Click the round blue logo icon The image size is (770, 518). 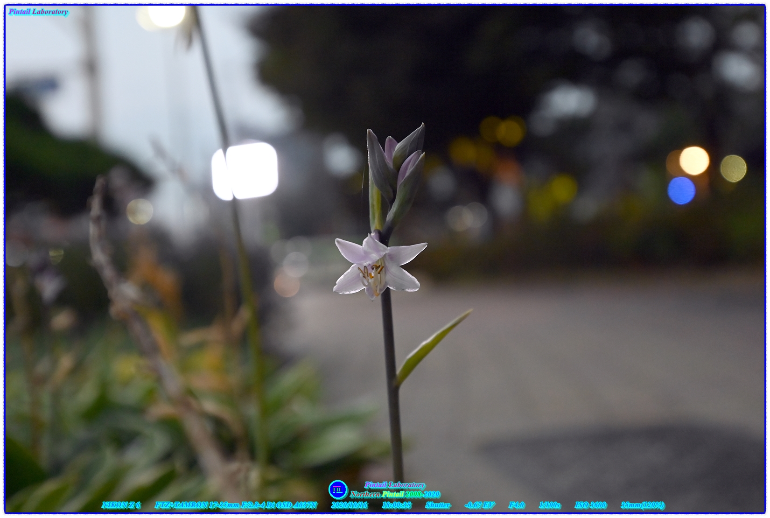pos(338,490)
